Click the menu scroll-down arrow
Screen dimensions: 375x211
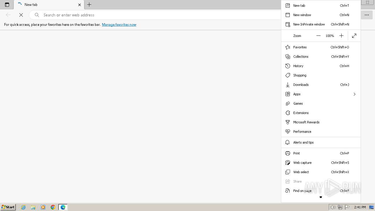[321, 197]
